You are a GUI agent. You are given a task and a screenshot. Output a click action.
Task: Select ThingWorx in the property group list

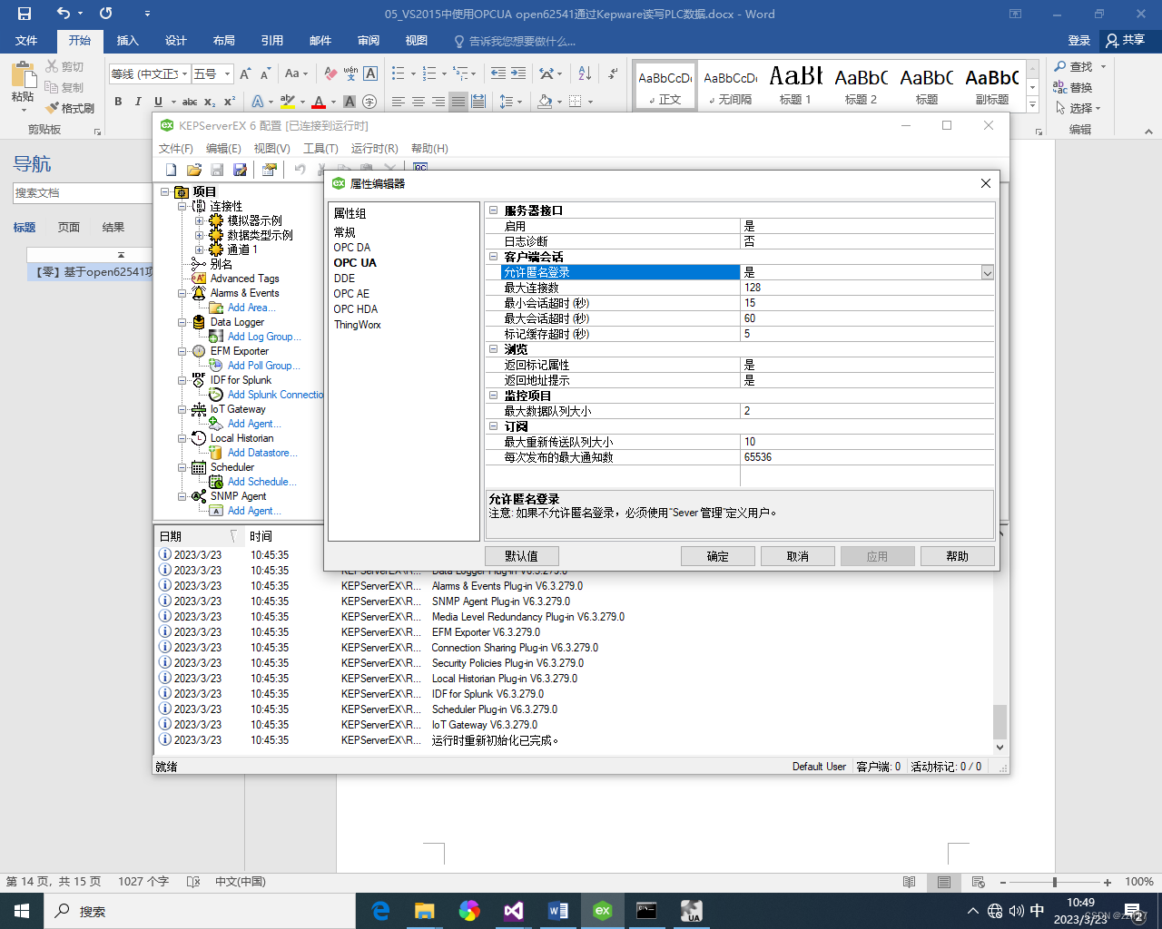(358, 324)
